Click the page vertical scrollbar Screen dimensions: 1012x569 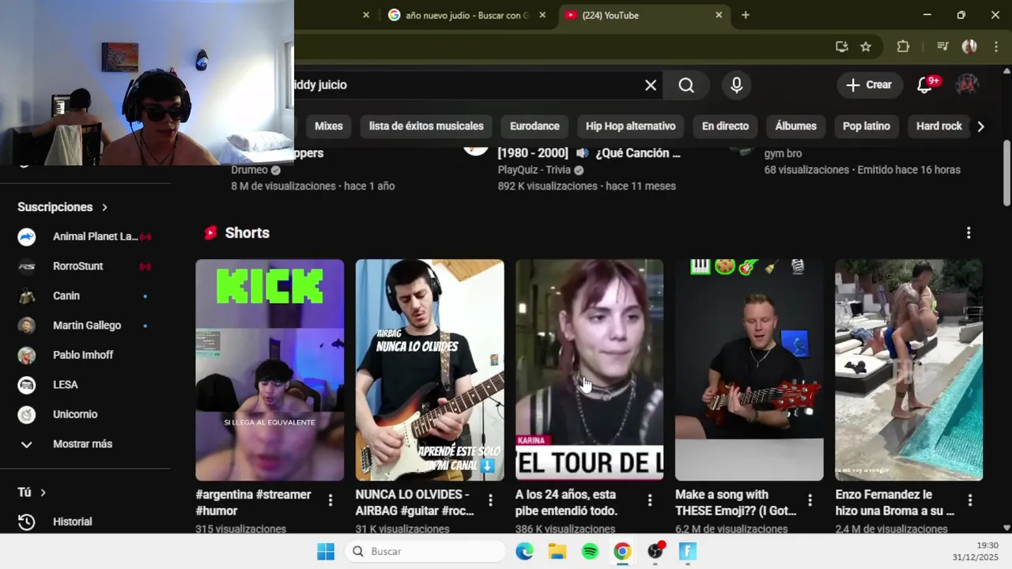click(x=1006, y=174)
